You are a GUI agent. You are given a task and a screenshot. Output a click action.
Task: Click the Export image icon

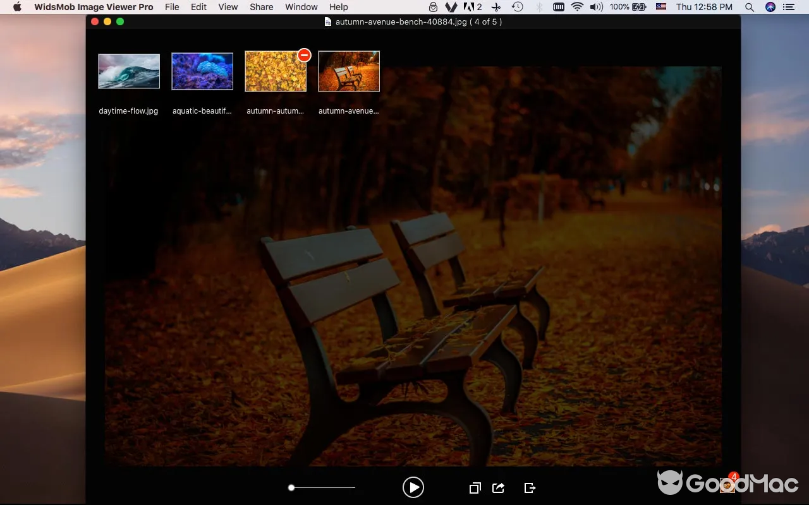point(530,487)
